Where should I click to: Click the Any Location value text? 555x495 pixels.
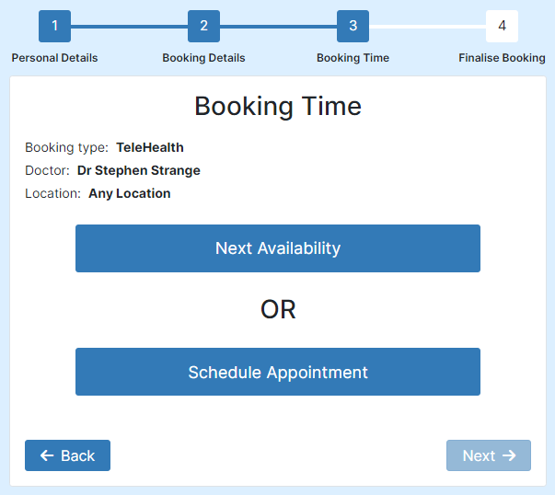click(x=130, y=193)
